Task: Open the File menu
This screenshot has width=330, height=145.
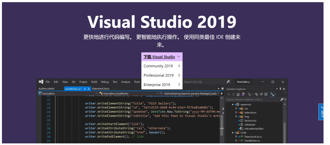Action: point(48,82)
